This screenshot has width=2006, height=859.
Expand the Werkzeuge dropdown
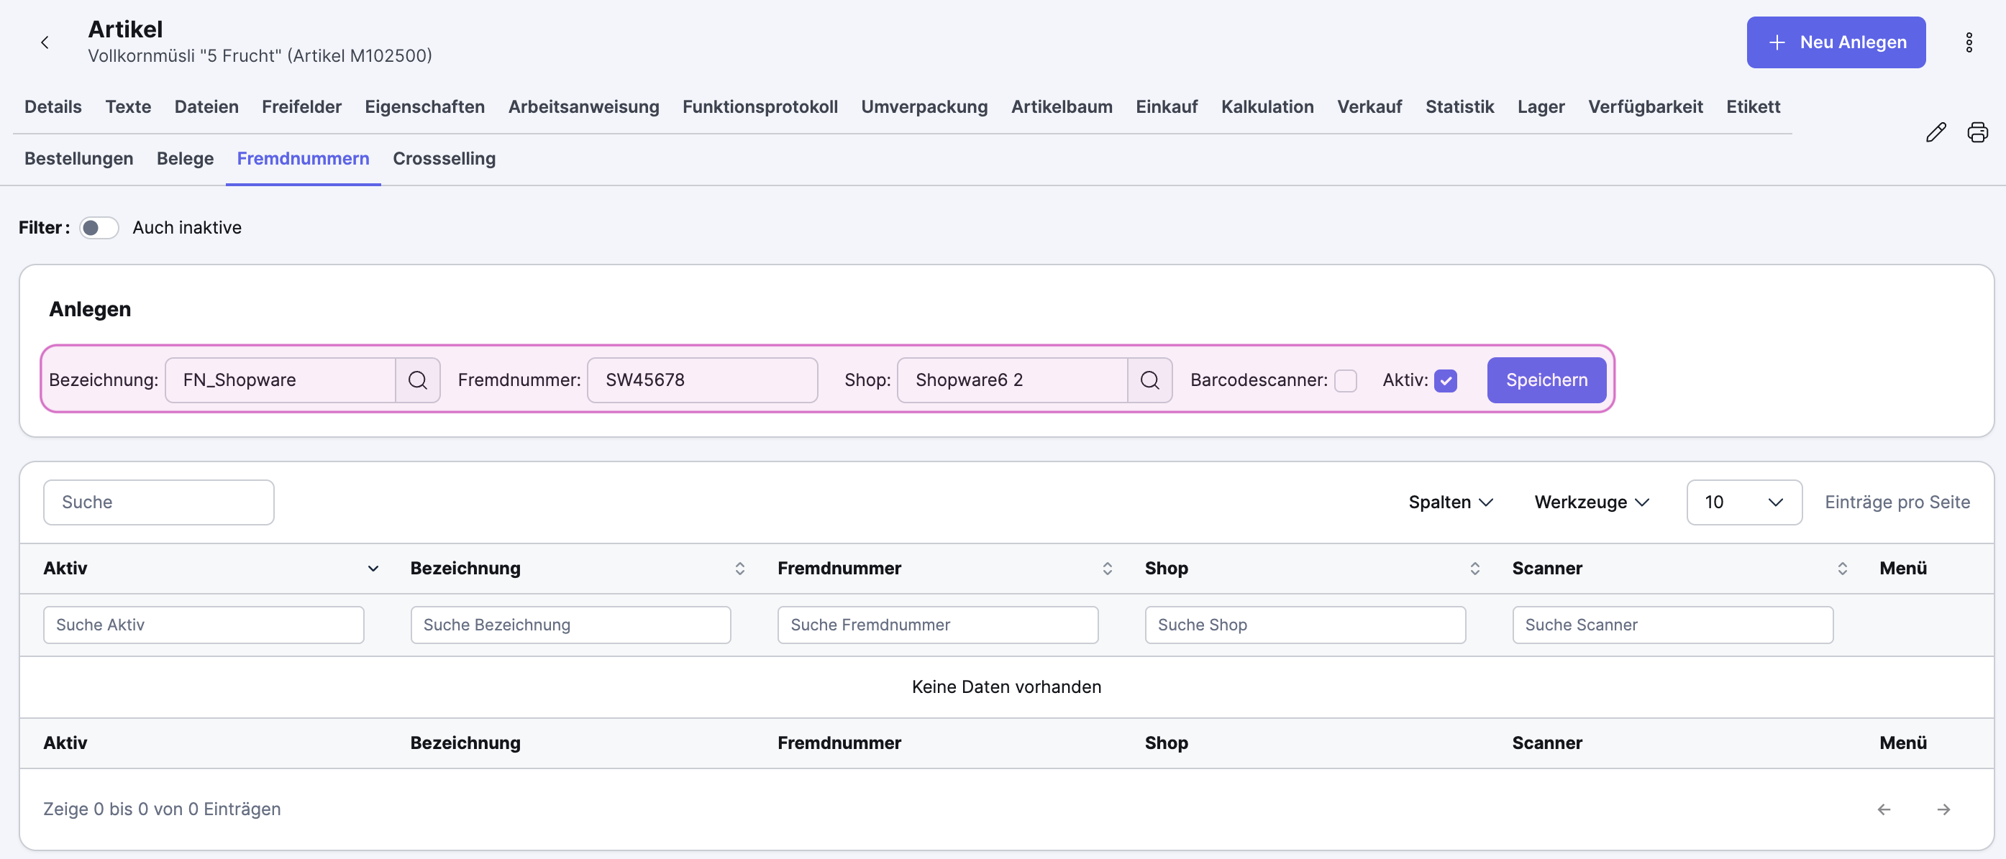click(x=1591, y=502)
